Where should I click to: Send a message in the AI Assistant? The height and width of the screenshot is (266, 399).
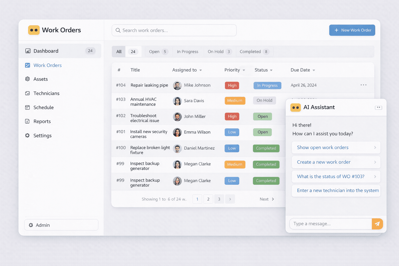pos(377,224)
